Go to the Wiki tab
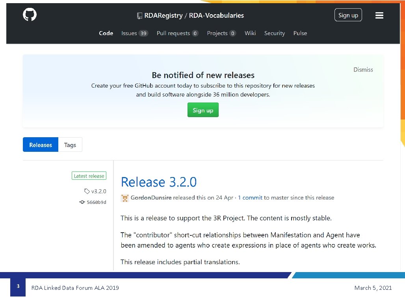This screenshot has width=405, height=304. coord(250,33)
